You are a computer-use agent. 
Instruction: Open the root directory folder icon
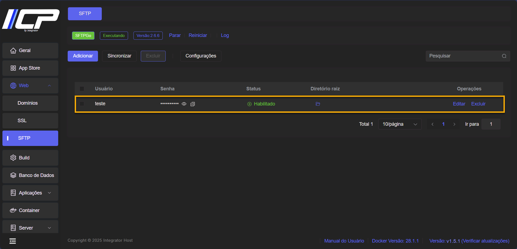[x=318, y=104]
